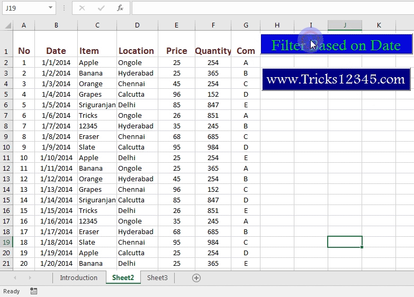Select cell with date 1/10/2014

(56, 157)
